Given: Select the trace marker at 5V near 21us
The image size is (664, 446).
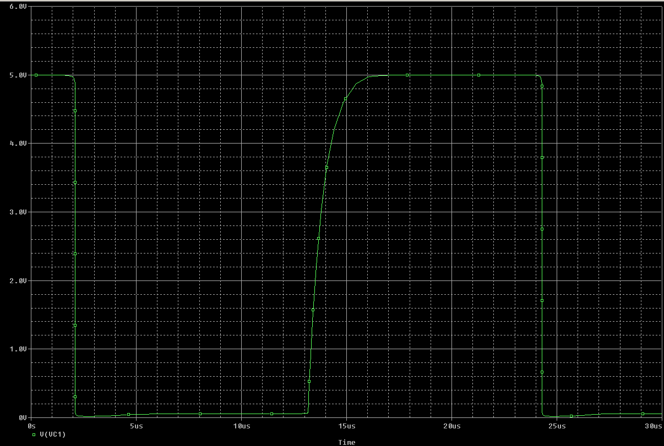Looking at the screenshot, I should click(479, 75).
